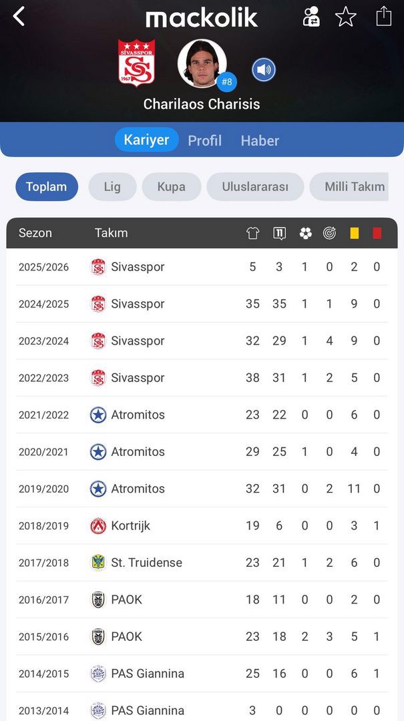Tap the share icon
The height and width of the screenshot is (721, 404).
(x=383, y=16)
